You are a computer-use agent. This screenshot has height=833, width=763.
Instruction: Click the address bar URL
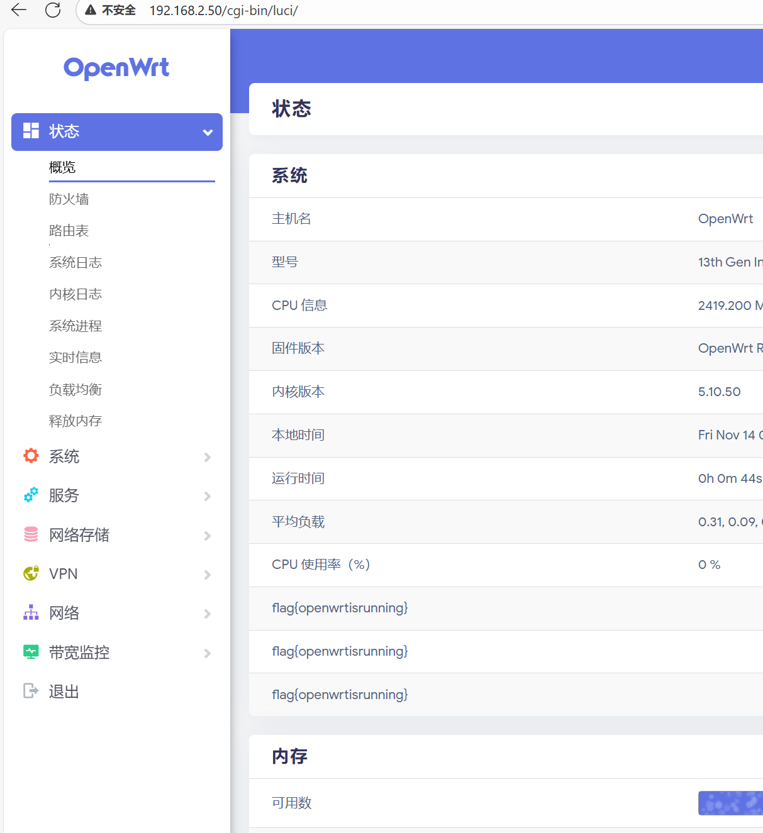click(223, 11)
